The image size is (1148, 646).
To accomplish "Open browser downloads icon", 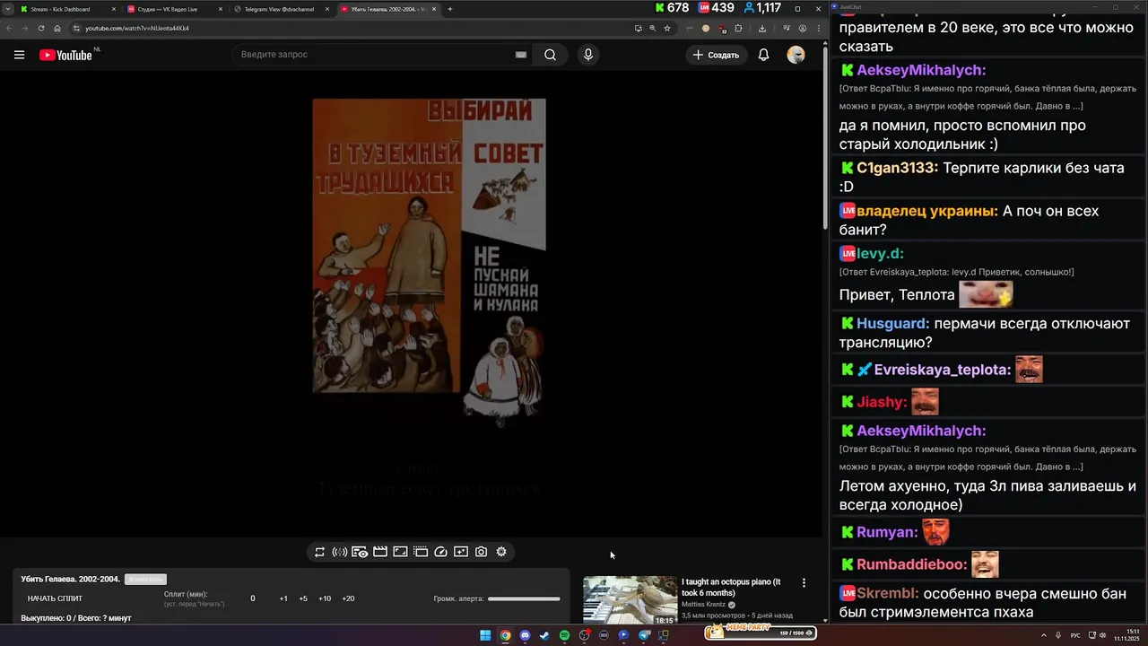I will (762, 28).
